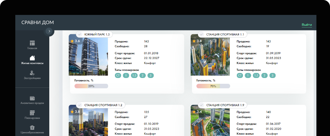The height and width of the screenshot is (136, 330).
Task: Click free apartments value 27
Action: [x=146, y=117]
